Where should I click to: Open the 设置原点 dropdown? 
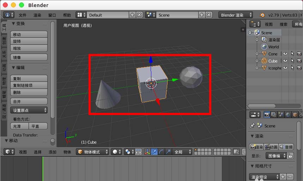[29, 110]
